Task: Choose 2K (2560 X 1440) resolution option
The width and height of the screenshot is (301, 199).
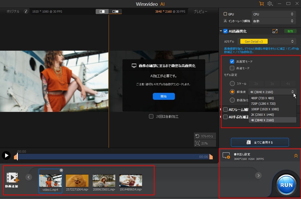Action: point(262,115)
